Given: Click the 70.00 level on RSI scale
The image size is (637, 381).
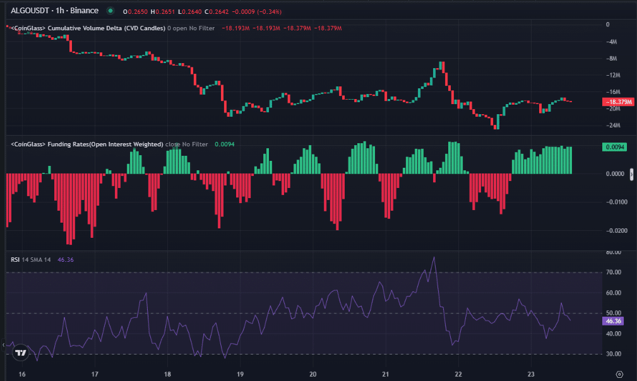Looking at the screenshot, I should [614, 272].
